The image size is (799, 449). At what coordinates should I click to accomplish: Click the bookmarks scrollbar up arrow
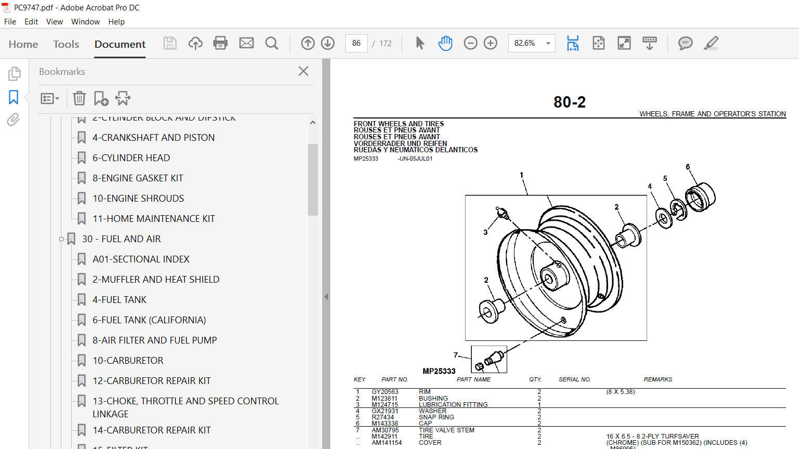point(313,123)
